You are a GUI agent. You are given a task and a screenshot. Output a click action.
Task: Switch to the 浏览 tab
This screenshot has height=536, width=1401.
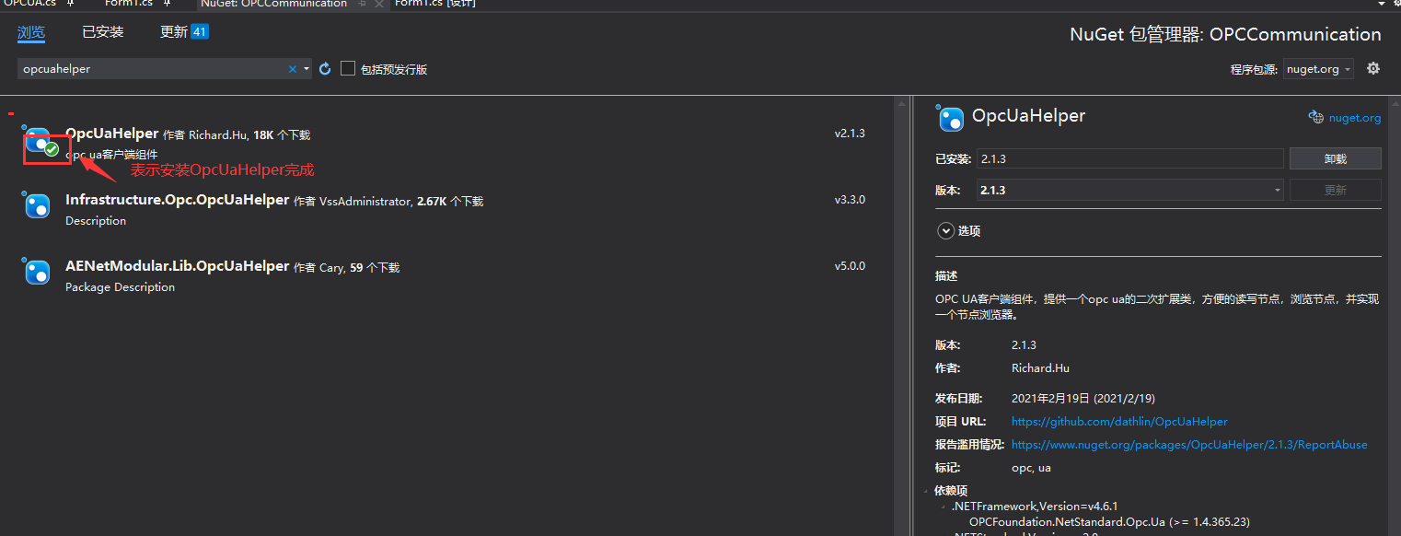pyautogui.click(x=30, y=32)
